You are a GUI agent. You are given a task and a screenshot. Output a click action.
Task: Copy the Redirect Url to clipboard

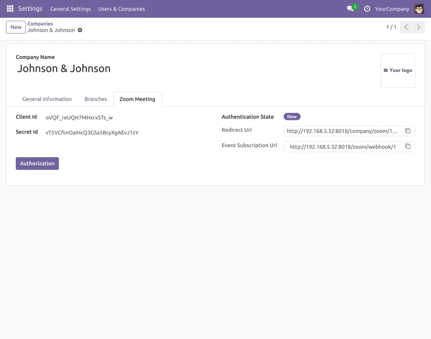point(408,131)
